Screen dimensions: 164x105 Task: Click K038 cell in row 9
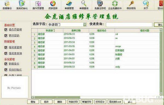(92, 67)
